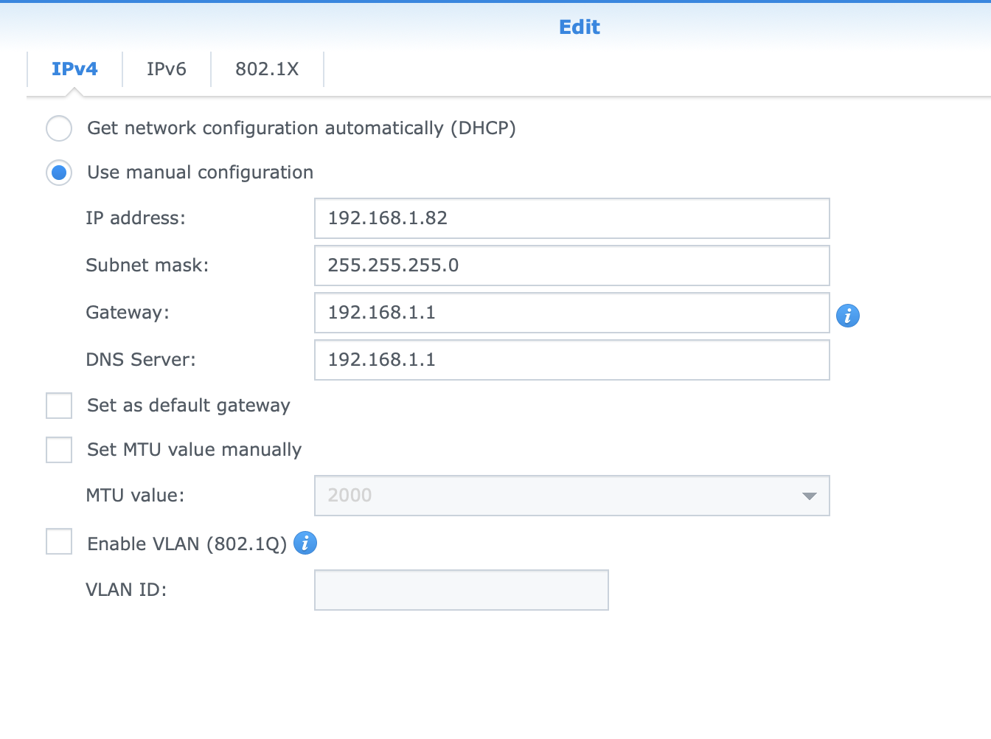Select the DNS Server input box

[571, 360]
